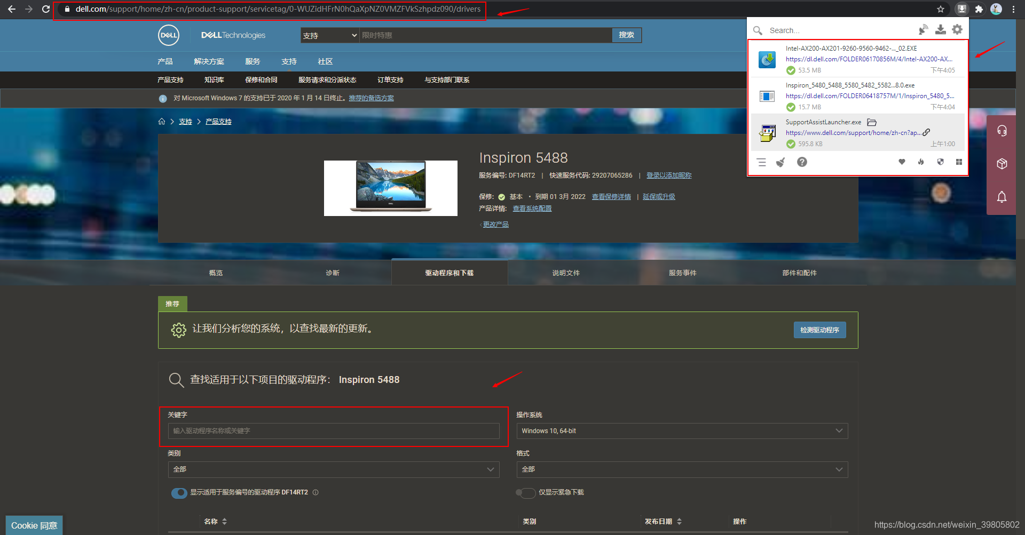Expand the 类别 category dropdown
The height and width of the screenshot is (535, 1025).
tap(334, 469)
